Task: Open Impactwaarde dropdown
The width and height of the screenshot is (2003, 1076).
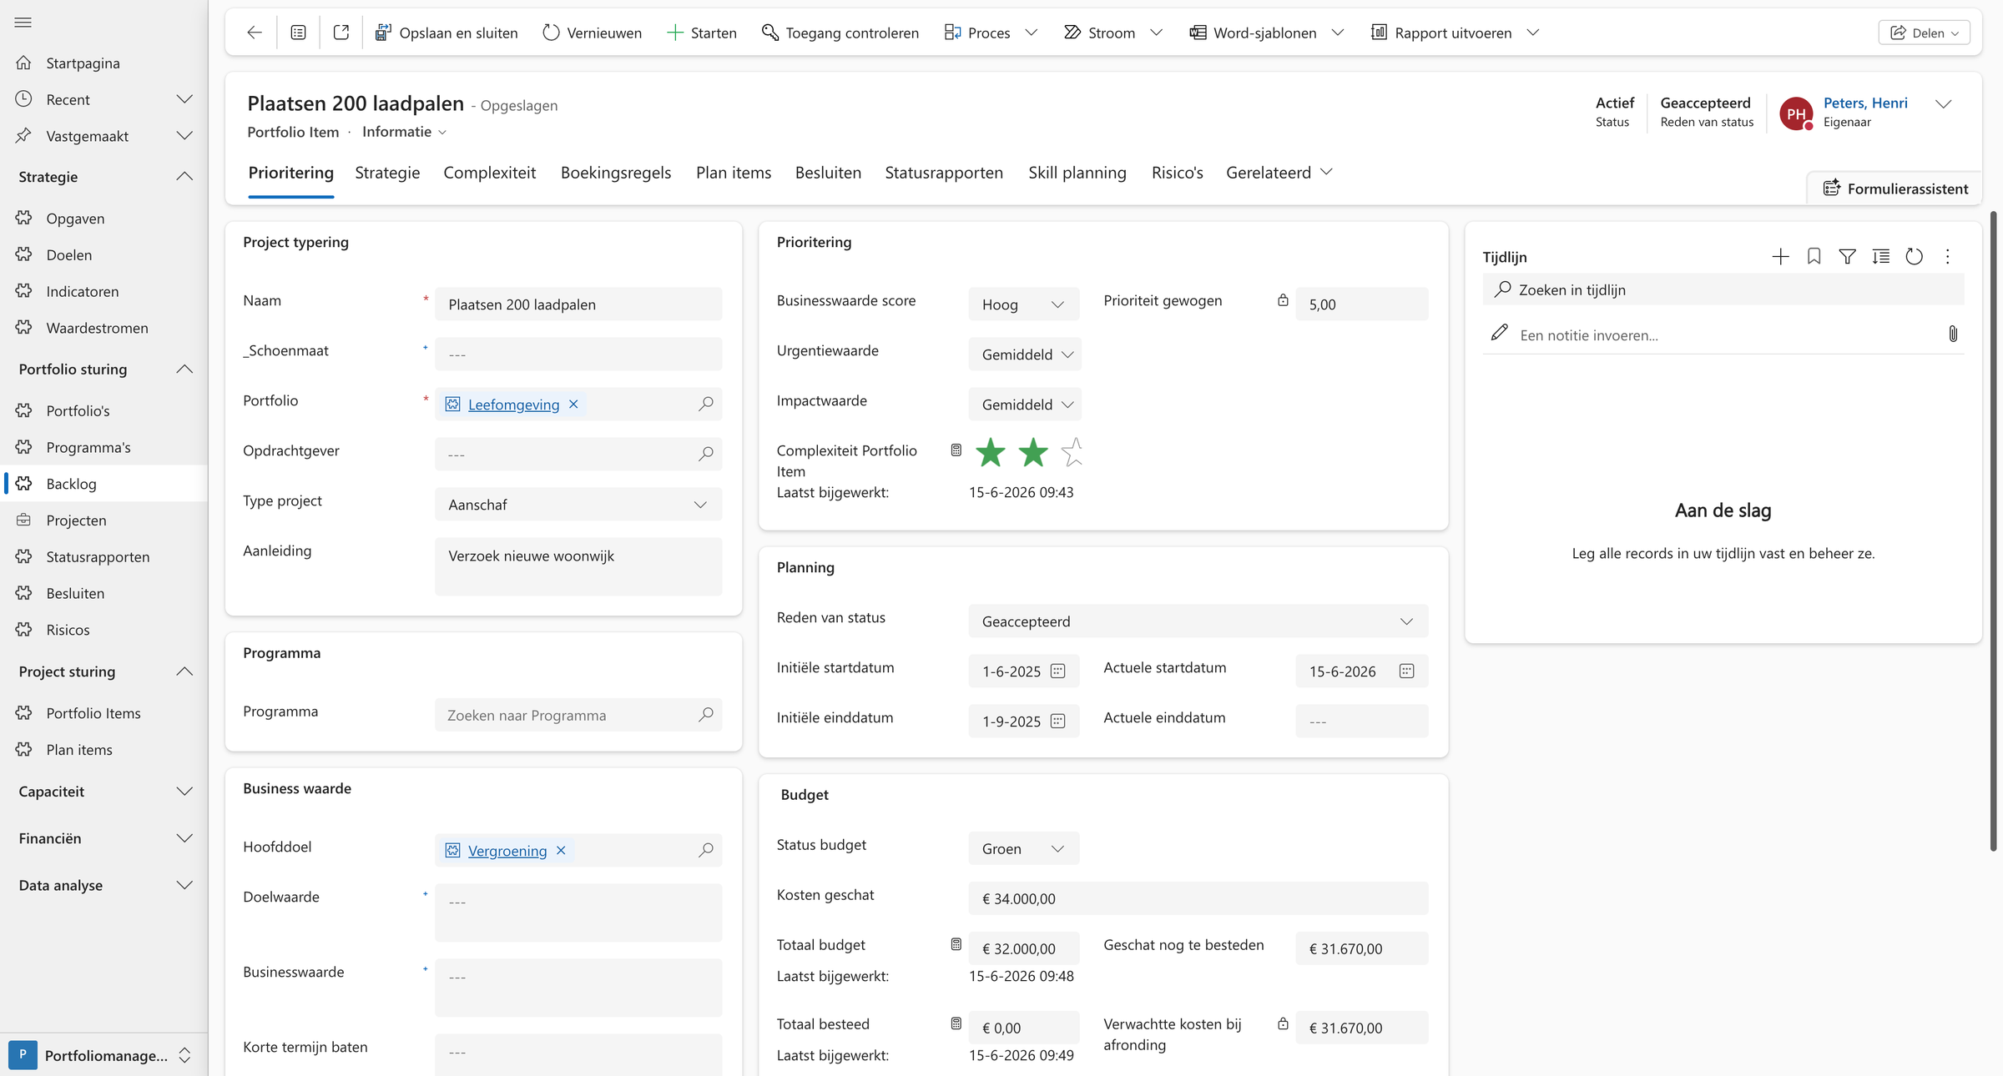Action: (x=1025, y=405)
